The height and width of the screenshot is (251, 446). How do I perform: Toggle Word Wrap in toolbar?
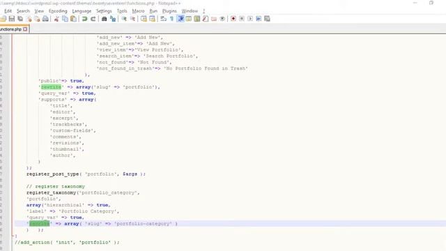click(163, 19)
